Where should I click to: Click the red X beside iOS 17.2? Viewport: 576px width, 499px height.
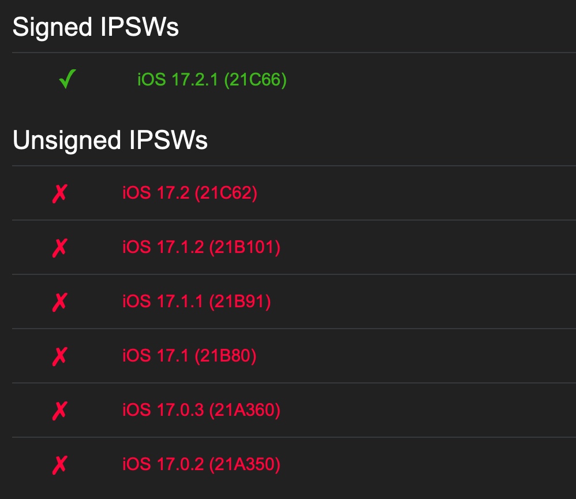(x=59, y=193)
